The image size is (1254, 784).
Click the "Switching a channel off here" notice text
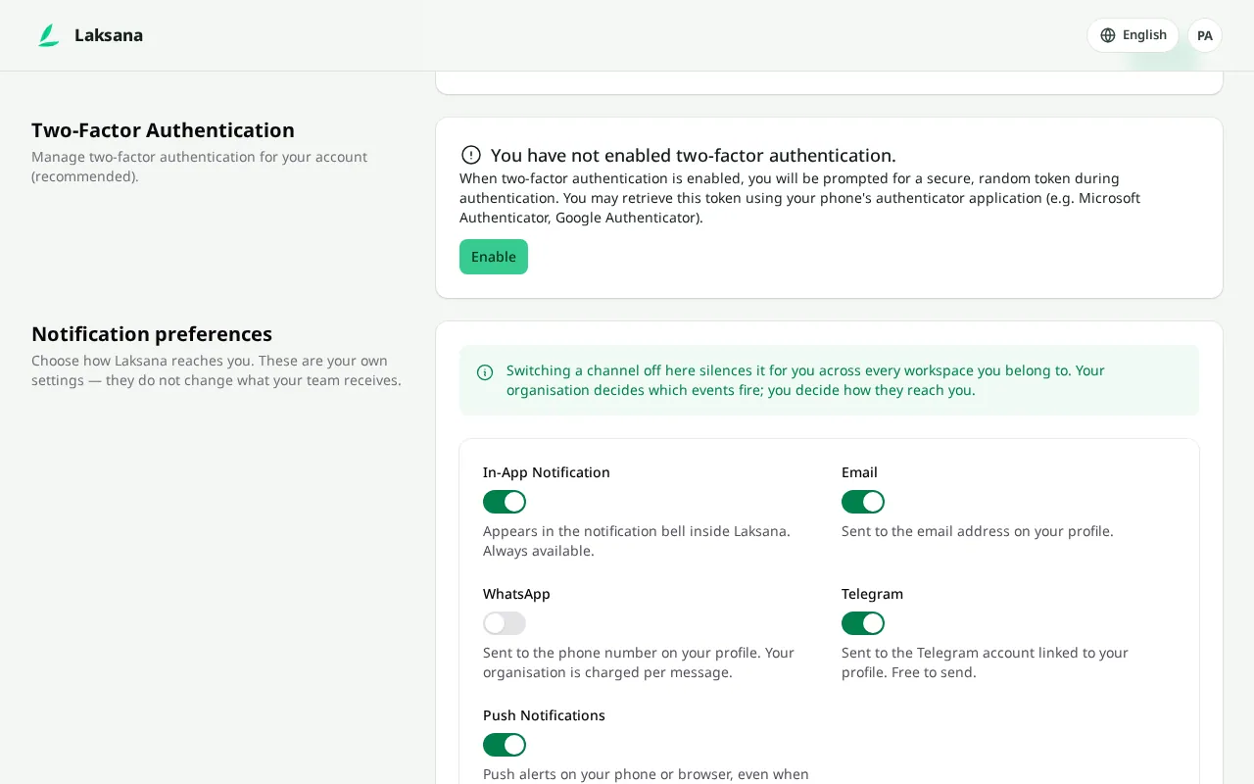805,380
